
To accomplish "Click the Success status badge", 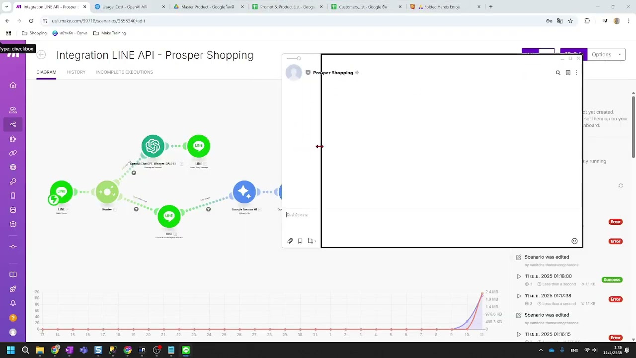I will [612, 280].
